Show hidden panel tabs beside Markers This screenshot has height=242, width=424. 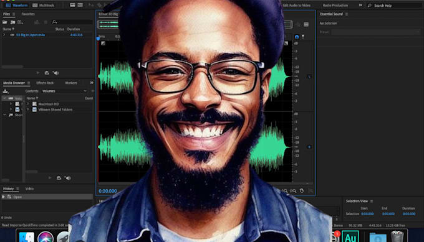click(92, 83)
